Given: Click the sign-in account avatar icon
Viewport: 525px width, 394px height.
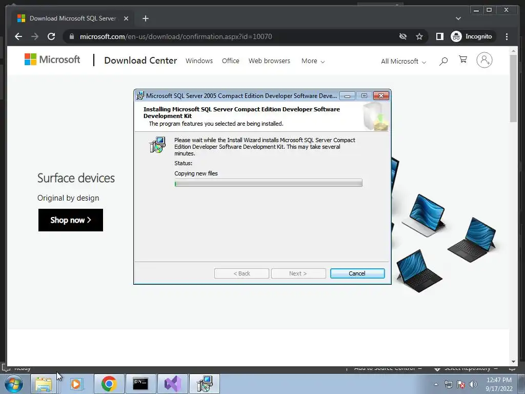Looking at the screenshot, I should click(x=484, y=61).
